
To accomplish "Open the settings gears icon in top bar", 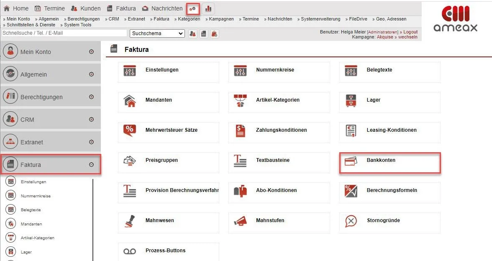I will click(192, 8).
